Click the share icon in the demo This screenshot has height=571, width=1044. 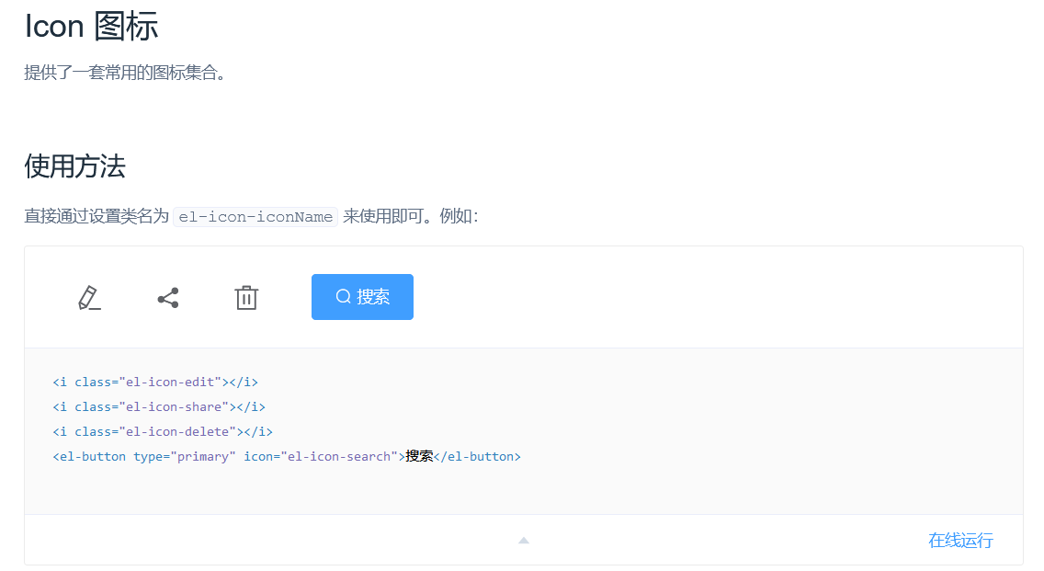[167, 298]
